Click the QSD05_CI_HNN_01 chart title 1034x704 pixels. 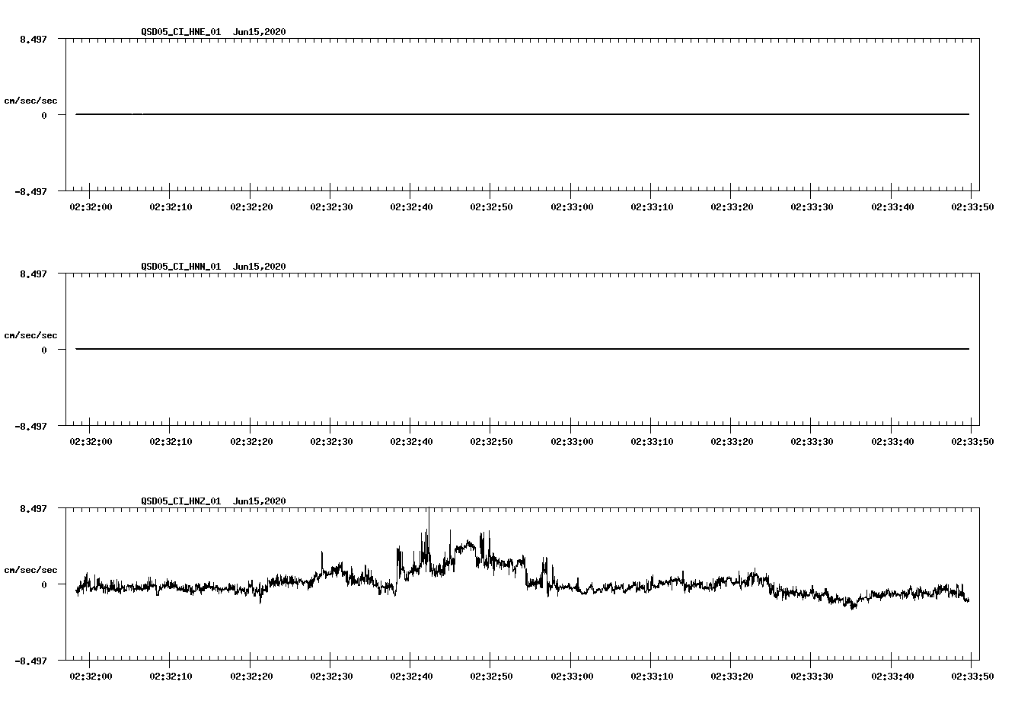tap(213, 266)
